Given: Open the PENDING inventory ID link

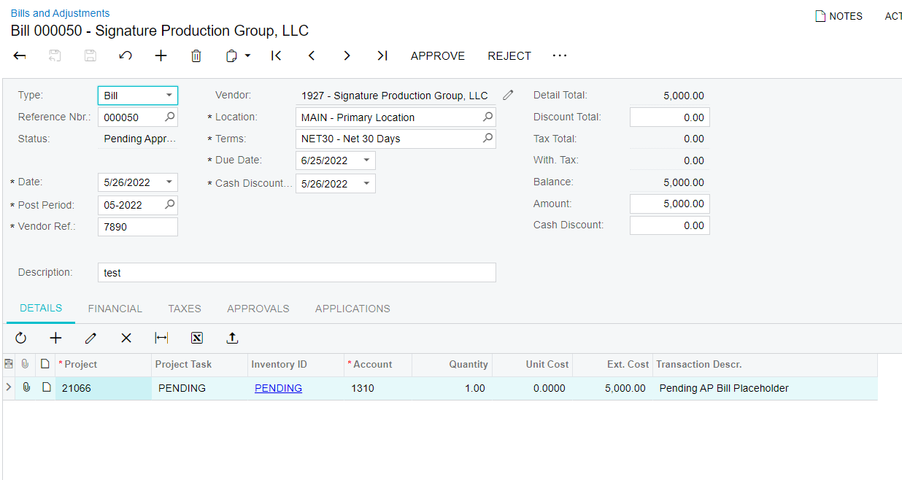Looking at the screenshot, I should click(x=278, y=388).
